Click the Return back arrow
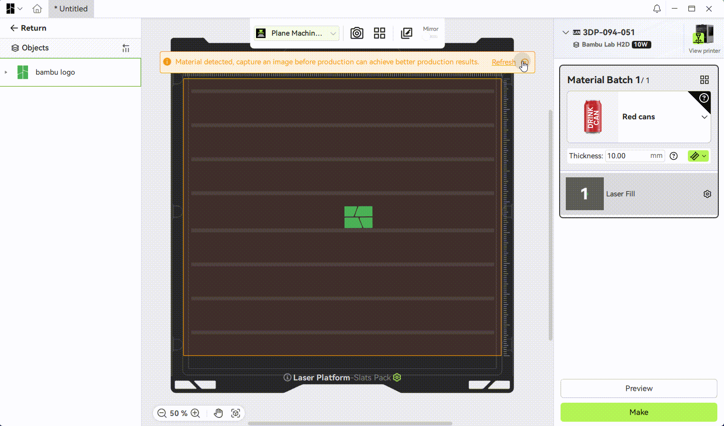The image size is (724, 426). tap(14, 28)
